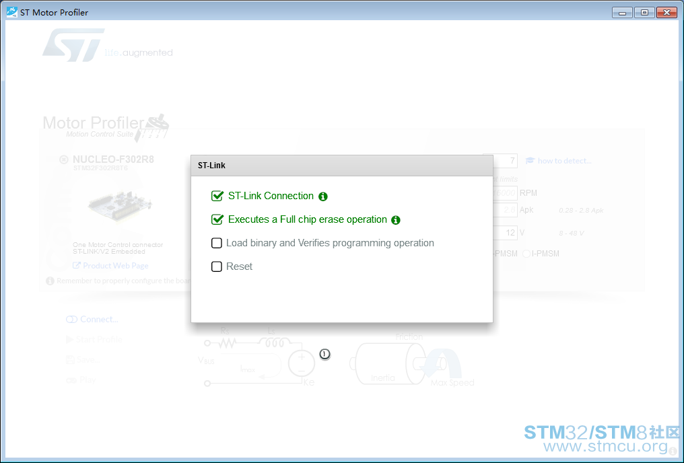Viewport: 684px width, 463px height.
Task: Click the how to detect link
Action: 559,161
